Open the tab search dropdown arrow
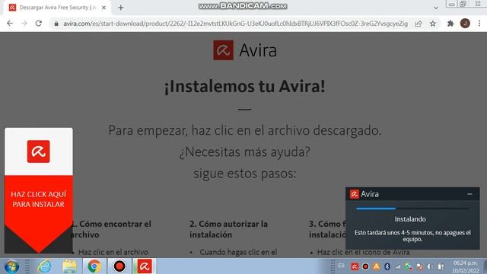The width and height of the screenshot is (487, 274). pyautogui.click(x=436, y=8)
